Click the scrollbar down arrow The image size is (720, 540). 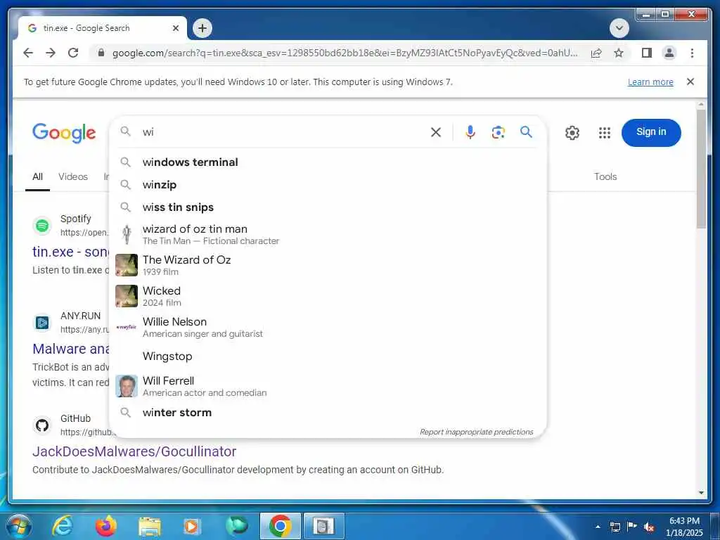point(701,493)
